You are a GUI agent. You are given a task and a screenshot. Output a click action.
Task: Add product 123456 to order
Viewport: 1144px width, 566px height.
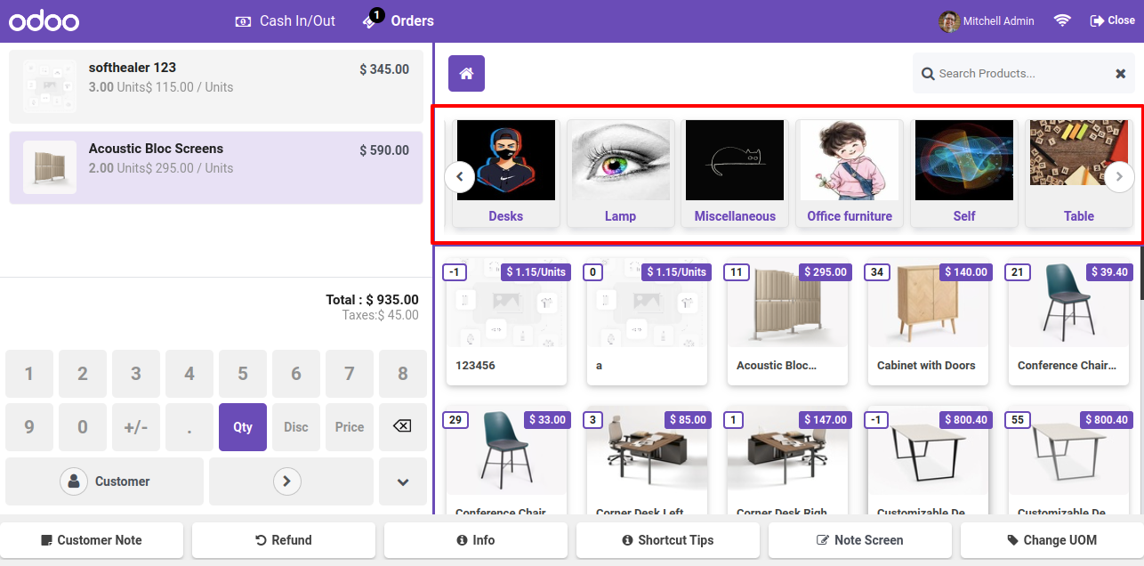[x=506, y=322]
